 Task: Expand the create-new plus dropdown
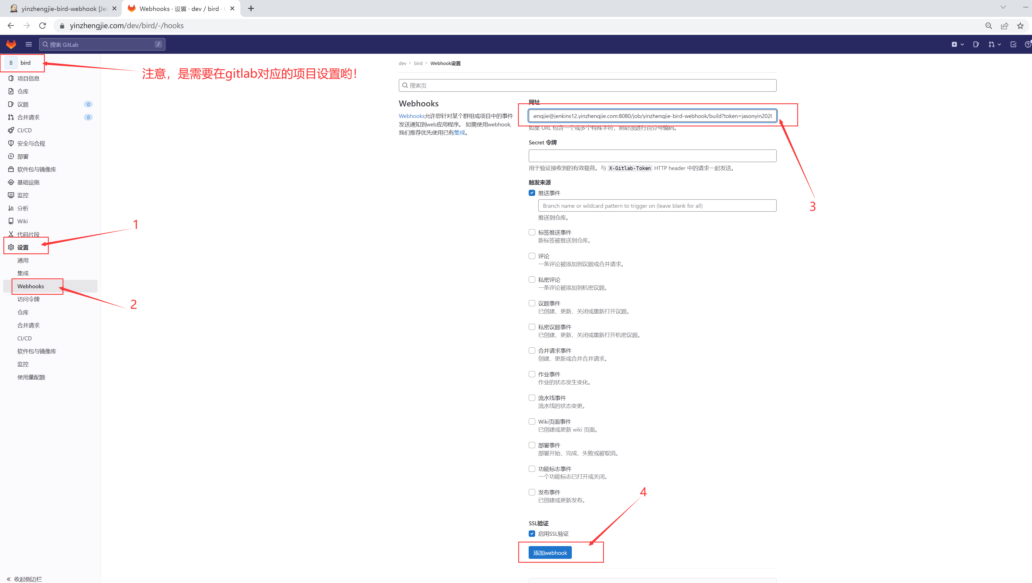pos(958,44)
